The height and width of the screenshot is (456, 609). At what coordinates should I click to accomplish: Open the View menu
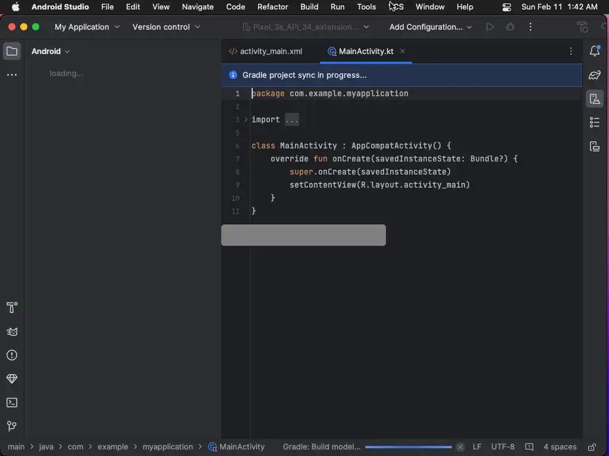[161, 7]
